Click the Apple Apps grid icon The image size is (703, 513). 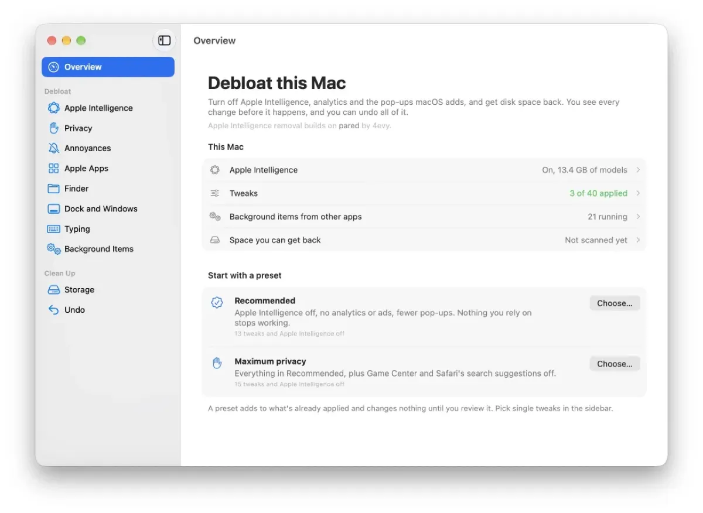(x=54, y=168)
